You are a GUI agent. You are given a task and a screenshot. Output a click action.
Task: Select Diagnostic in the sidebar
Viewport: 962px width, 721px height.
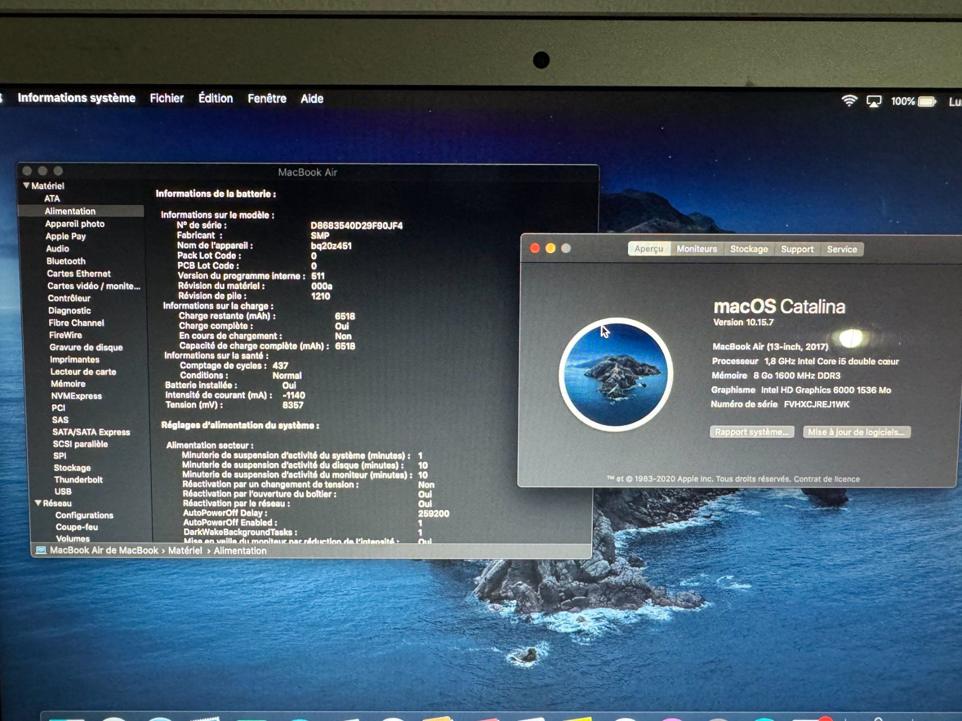(x=69, y=310)
